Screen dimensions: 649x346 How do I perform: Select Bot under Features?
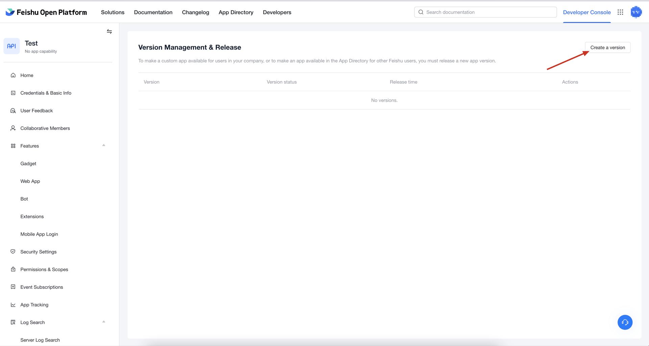point(24,199)
